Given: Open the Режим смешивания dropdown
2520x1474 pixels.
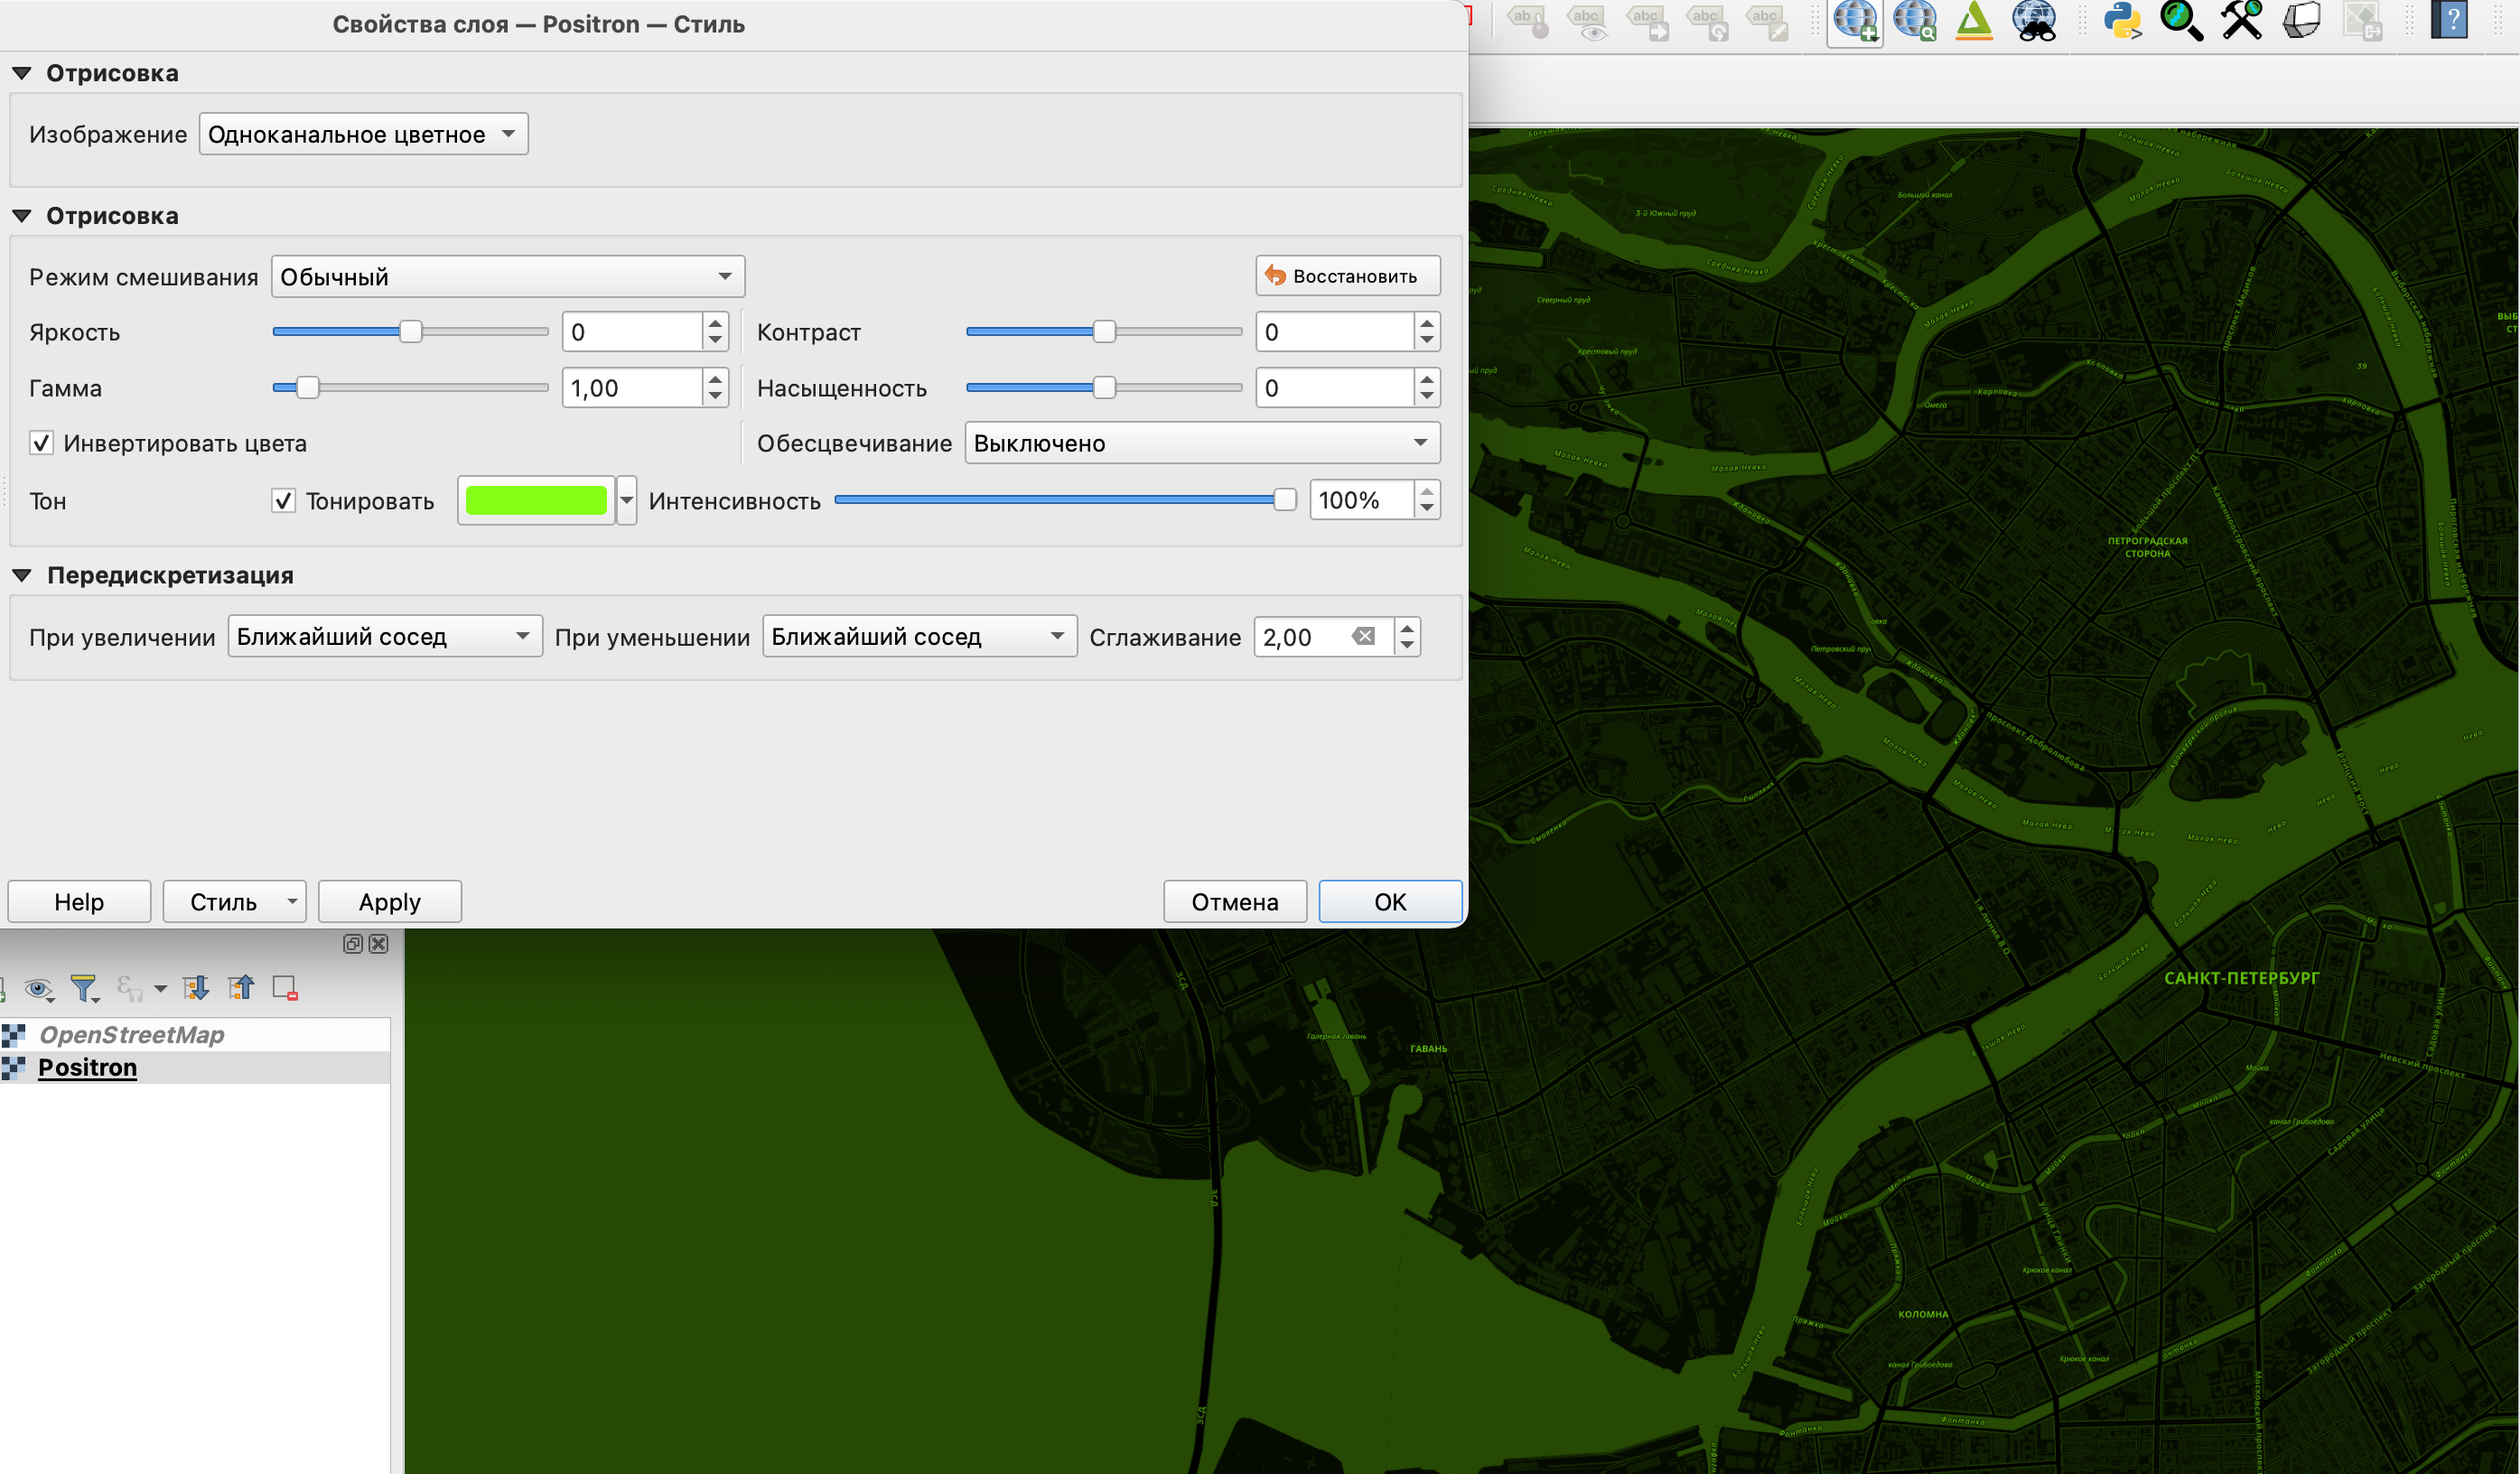Looking at the screenshot, I should 508,277.
